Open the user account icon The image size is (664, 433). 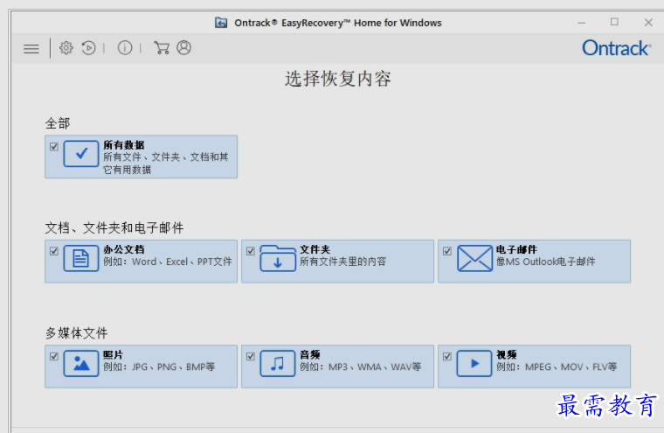tap(183, 48)
